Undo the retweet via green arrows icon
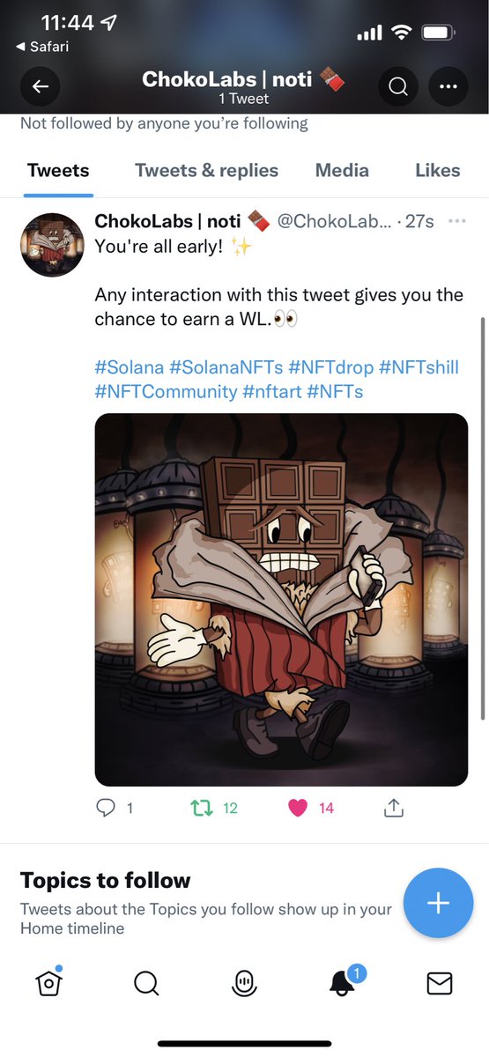The height and width of the screenshot is (1057, 489). [203, 808]
